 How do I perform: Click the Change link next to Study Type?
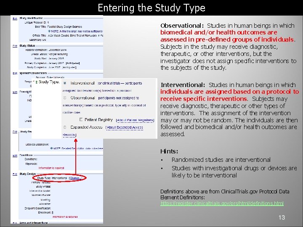pos(76,178)
